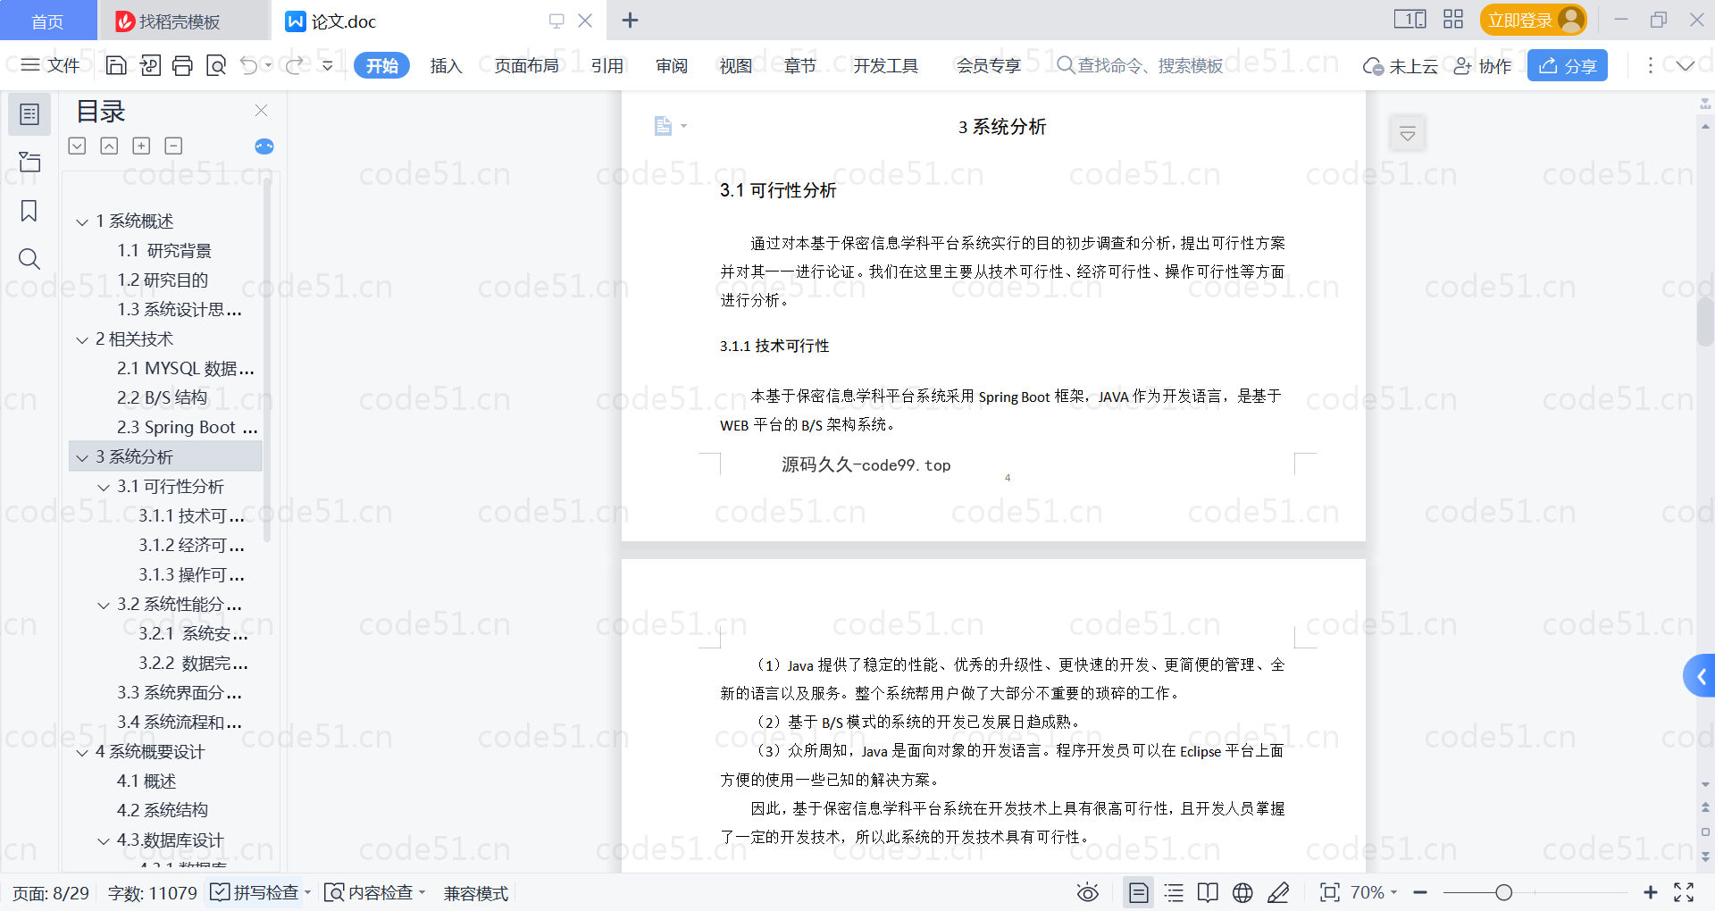Click the split window layout icon

click(1410, 20)
